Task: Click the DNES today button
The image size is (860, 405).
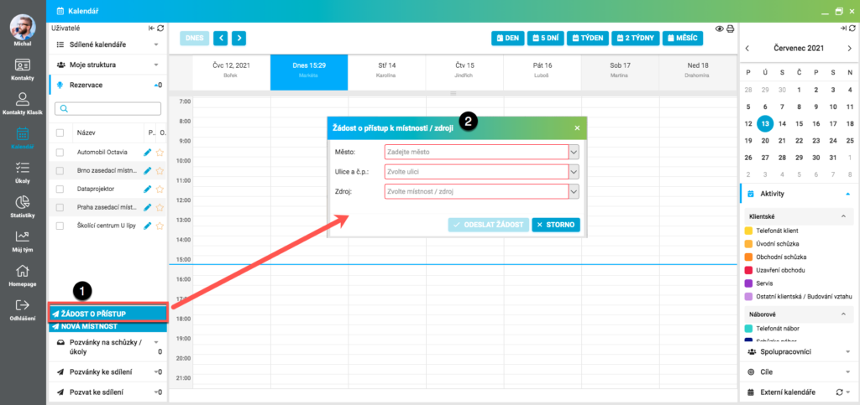Action: coord(195,39)
